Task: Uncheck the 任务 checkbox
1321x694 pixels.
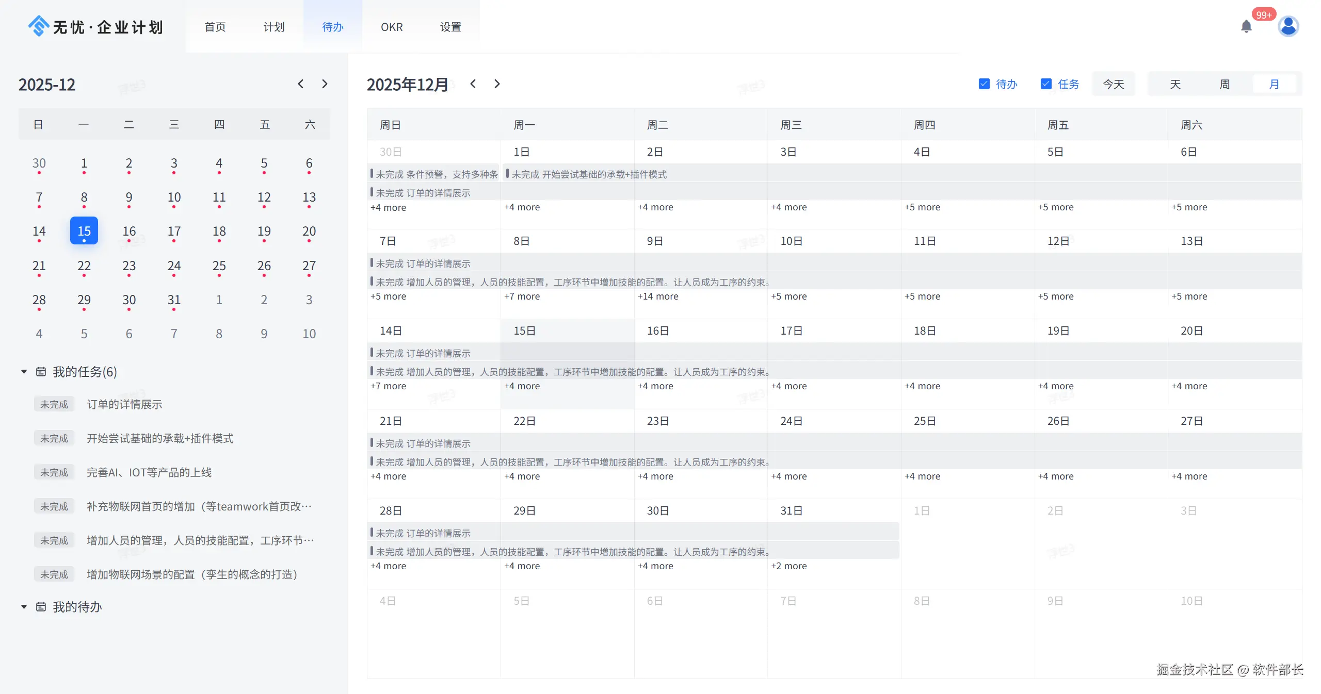Action: pos(1046,84)
